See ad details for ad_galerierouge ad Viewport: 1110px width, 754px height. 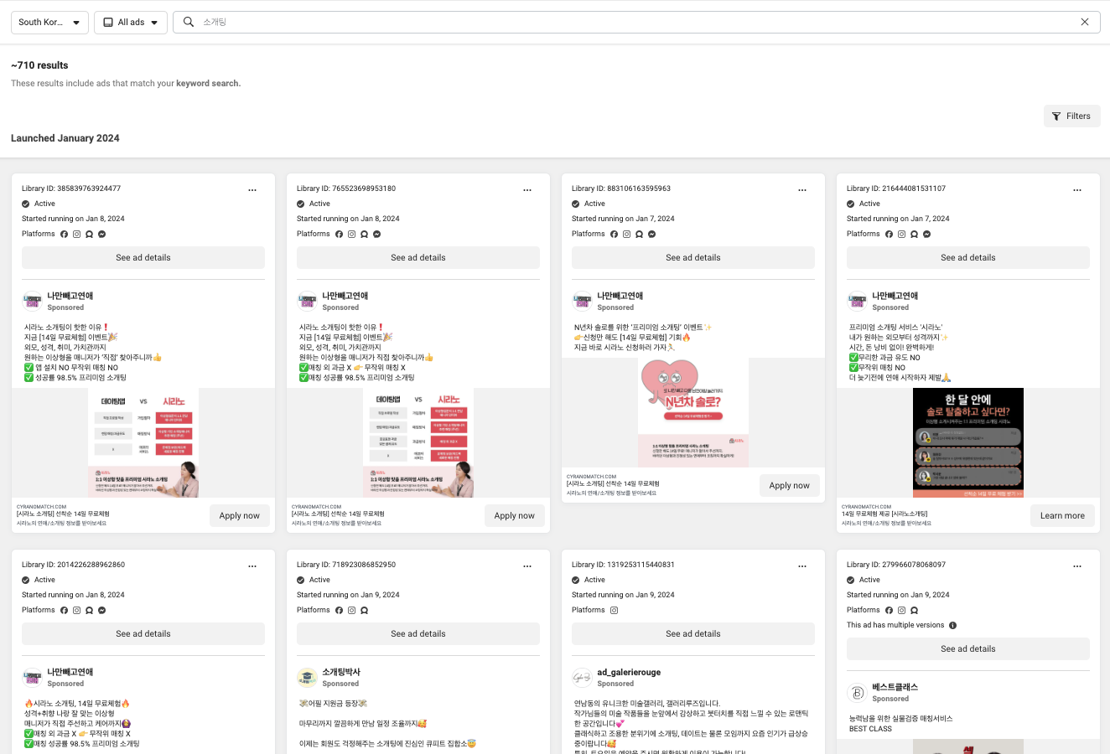click(693, 634)
